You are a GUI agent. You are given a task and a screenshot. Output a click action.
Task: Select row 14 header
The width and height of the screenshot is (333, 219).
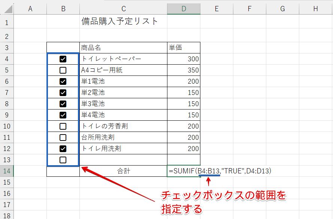pyautogui.click(x=7, y=171)
